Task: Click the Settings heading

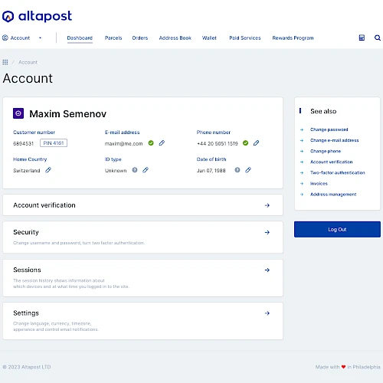Action: [26, 313]
